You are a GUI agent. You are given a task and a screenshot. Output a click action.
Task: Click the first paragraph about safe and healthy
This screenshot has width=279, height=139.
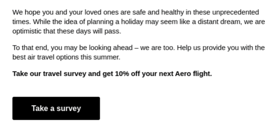click(139, 22)
